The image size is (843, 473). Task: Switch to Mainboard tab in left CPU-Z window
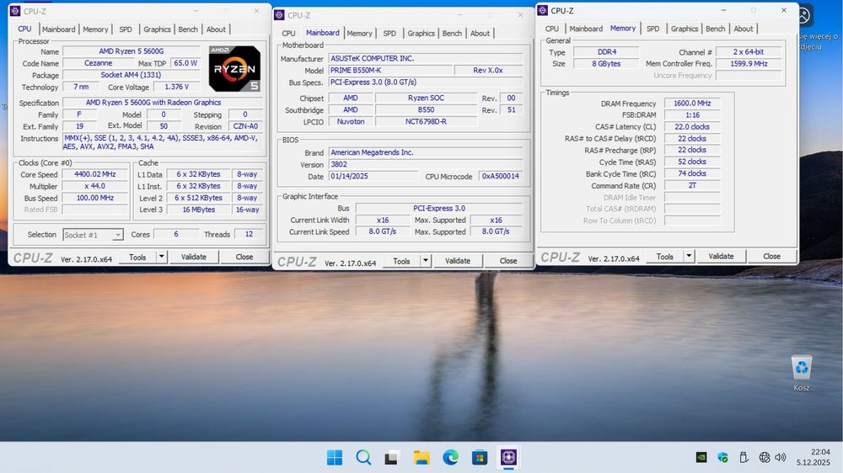point(59,29)
